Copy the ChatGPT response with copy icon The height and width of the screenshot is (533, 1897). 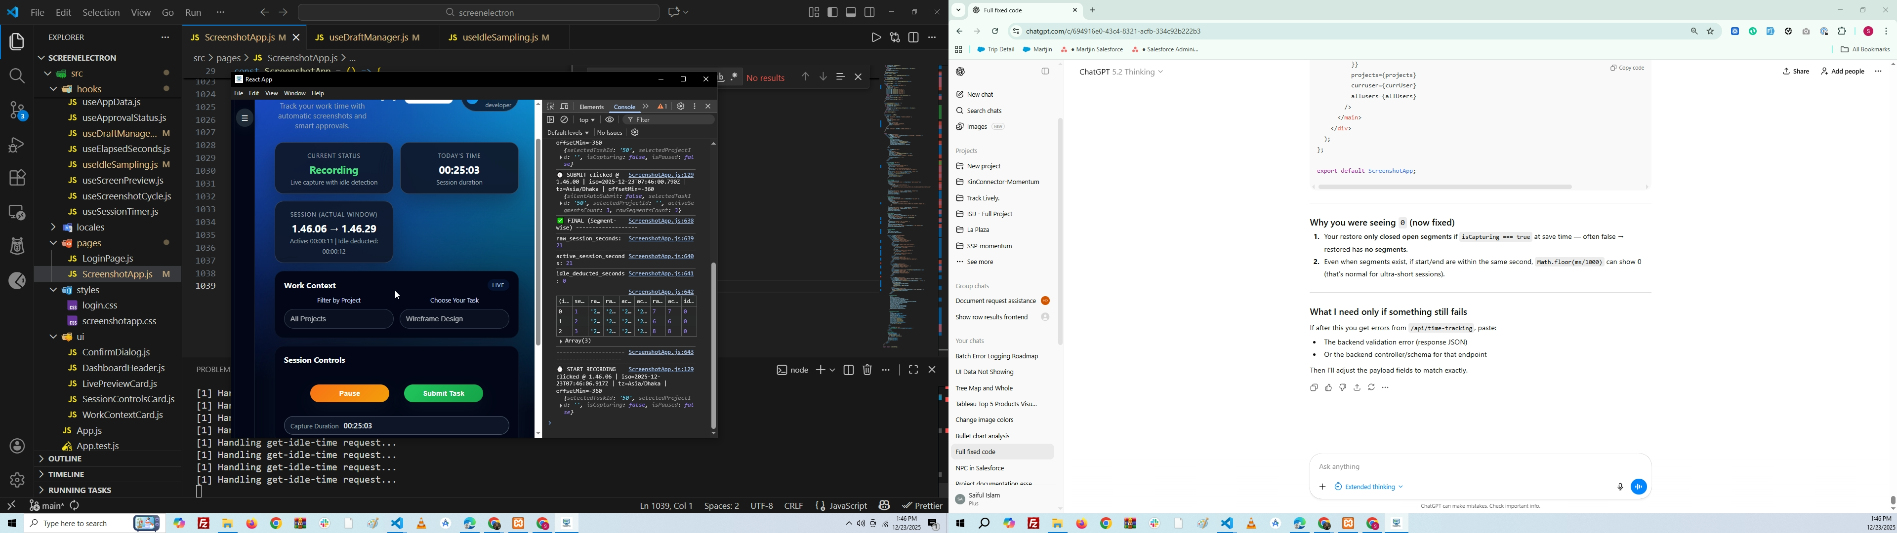click(x=1314, y=388)
